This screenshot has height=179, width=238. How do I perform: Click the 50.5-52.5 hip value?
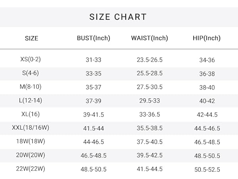pos(207,169)
